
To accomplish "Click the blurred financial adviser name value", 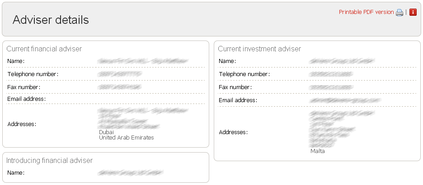I will [143, 61].
